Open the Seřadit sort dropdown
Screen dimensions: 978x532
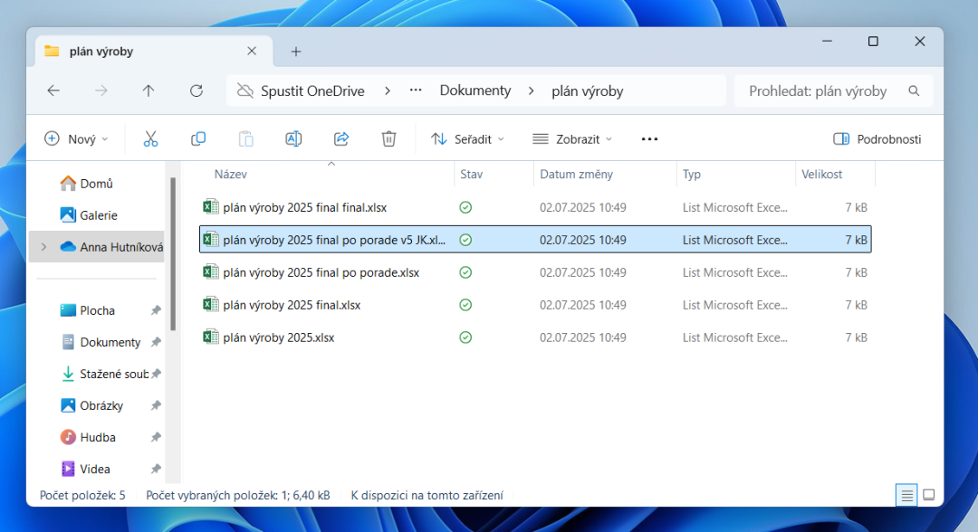tap(467, 138)
